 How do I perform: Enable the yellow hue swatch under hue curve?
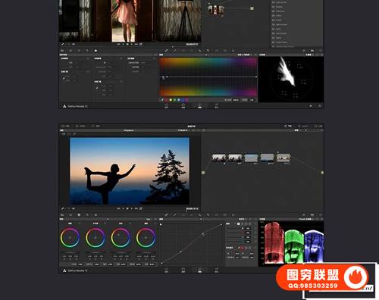tap(171, 100)
